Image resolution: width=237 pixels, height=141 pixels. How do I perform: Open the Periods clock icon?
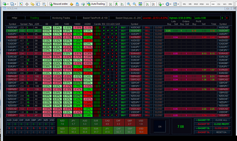(167, 4)
